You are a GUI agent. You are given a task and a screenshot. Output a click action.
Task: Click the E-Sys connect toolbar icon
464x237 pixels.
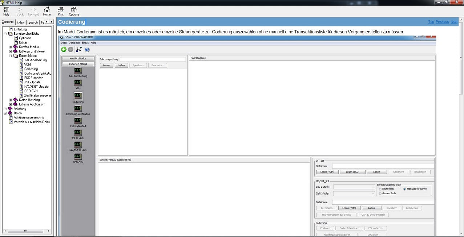79,50
